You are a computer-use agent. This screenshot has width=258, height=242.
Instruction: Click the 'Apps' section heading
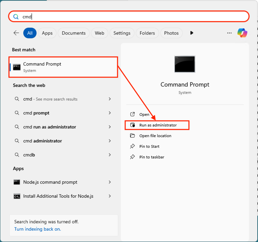18,168
